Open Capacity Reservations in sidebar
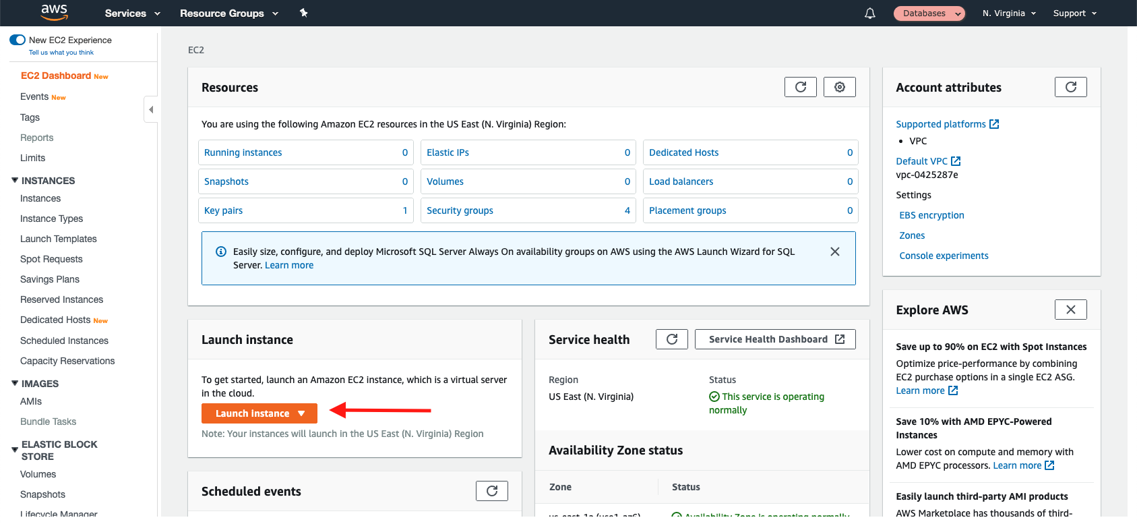Screen dimensions: 1137x524 coord(67,361)
